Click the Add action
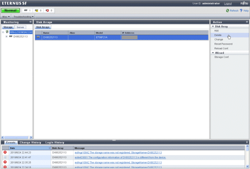Image resolution: width=250 pixels, height=169 pixels. [x=216, y=30]
